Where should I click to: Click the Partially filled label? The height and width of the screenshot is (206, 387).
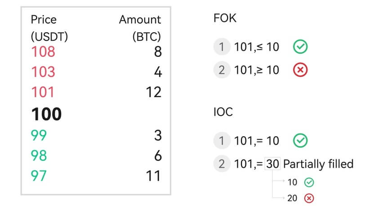pyautogui.click(x=318, y=164)
